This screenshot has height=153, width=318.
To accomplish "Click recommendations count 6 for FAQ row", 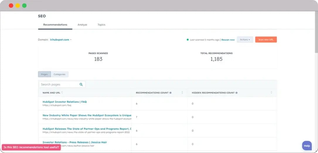I will pos(137,104).
